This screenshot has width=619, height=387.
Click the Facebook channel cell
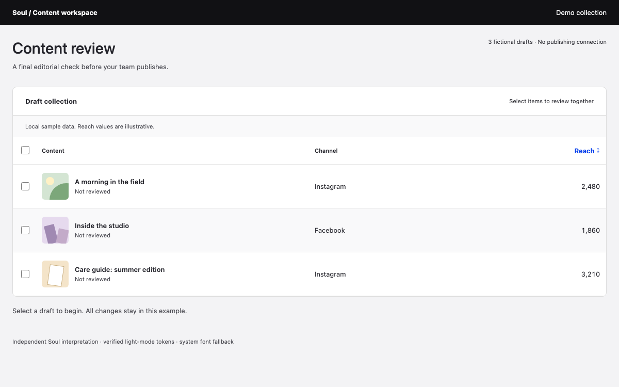tap(330, 230)
